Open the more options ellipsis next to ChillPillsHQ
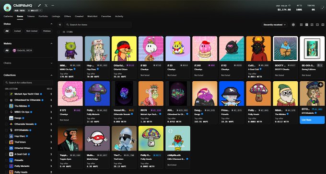Image resolution: width=326 pixels, height=174 pixels. 53,5
